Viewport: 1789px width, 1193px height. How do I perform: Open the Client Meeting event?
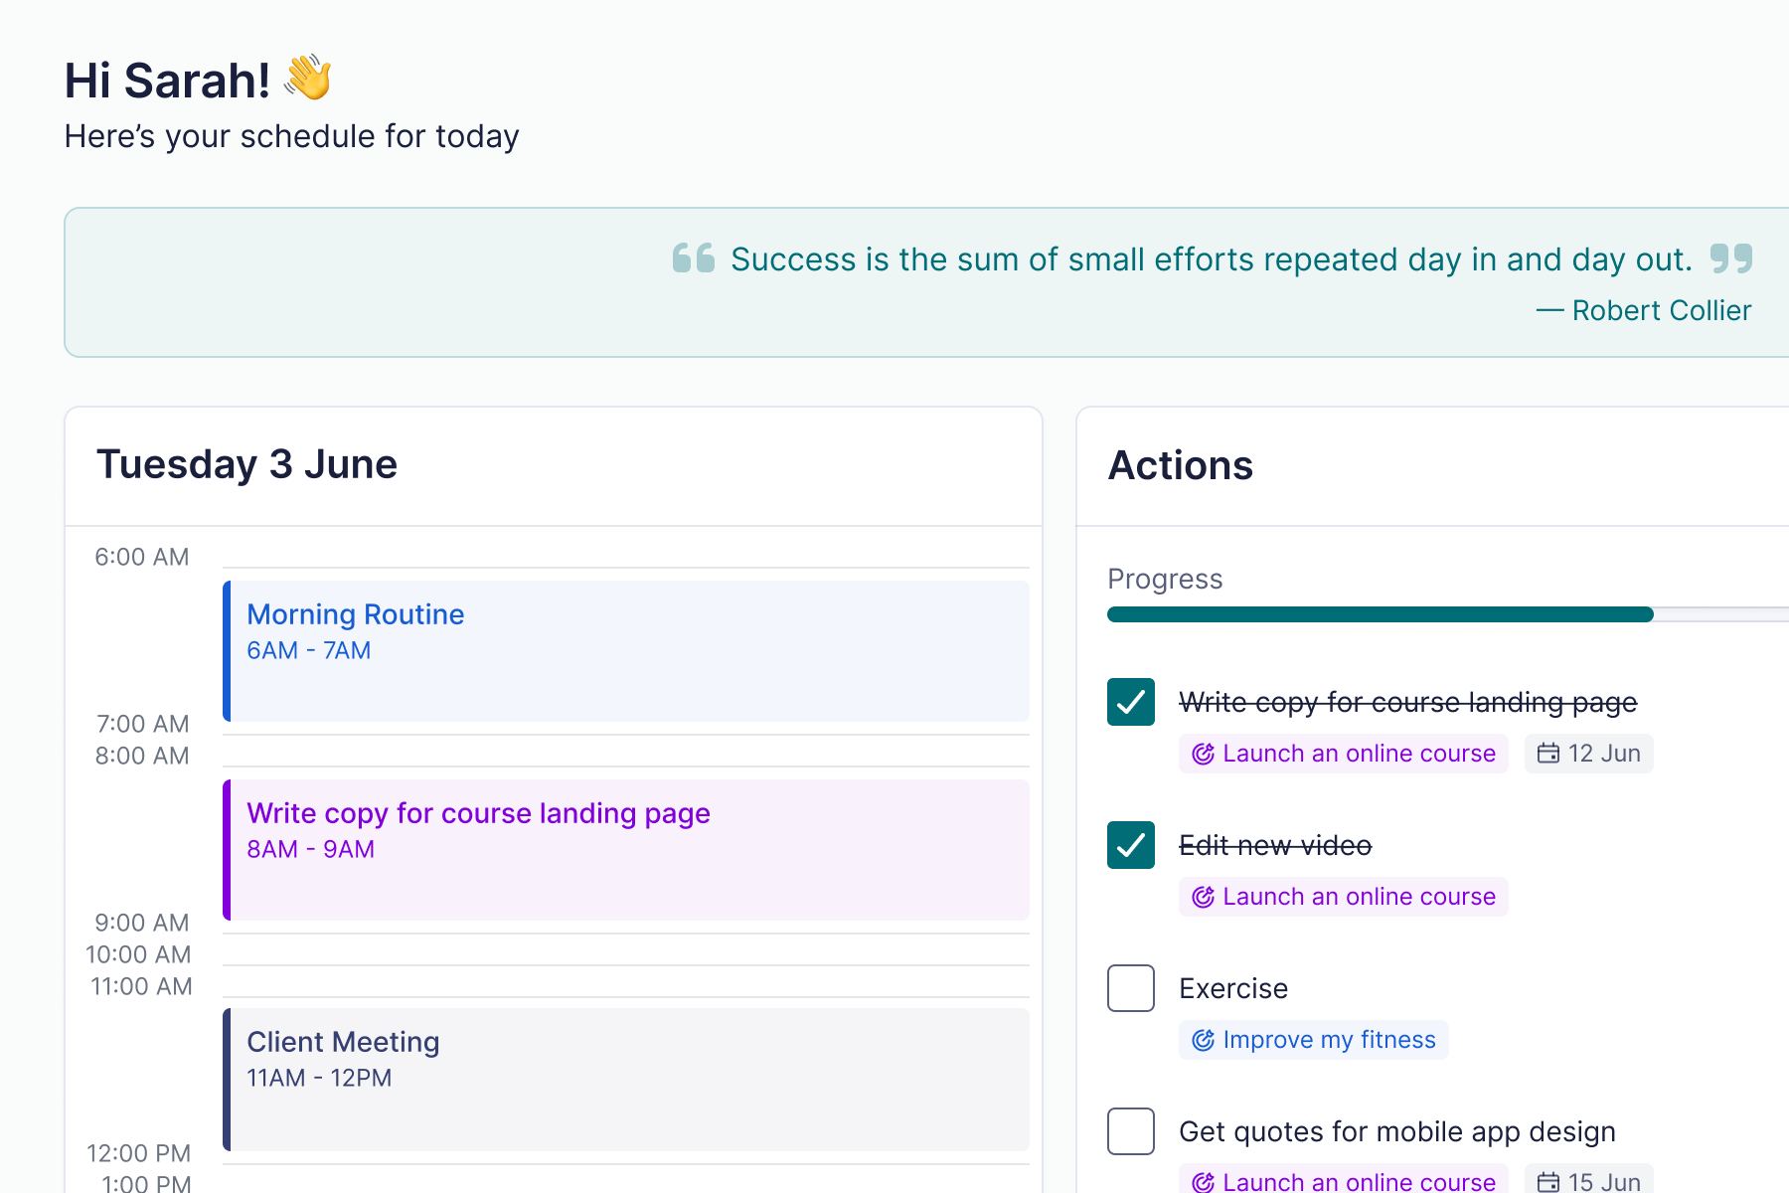coord(626,1080)
